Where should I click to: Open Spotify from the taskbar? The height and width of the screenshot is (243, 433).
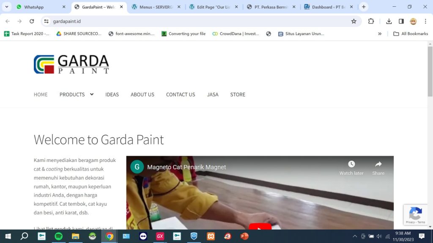pos(59,236)
